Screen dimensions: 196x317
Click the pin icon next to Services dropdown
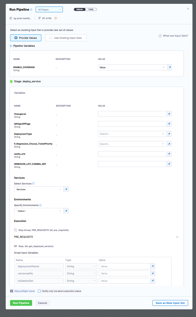(x=66, y=189)
